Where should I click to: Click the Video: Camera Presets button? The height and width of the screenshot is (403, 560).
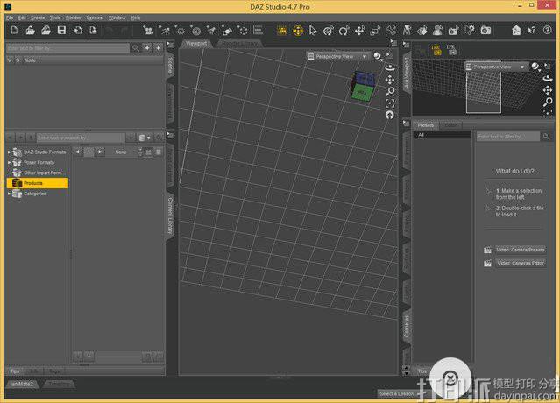click(521, 250)
